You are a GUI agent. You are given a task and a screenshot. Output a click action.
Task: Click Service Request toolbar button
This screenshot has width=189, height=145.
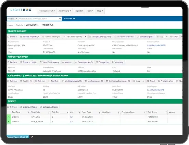tap(145, 37)
